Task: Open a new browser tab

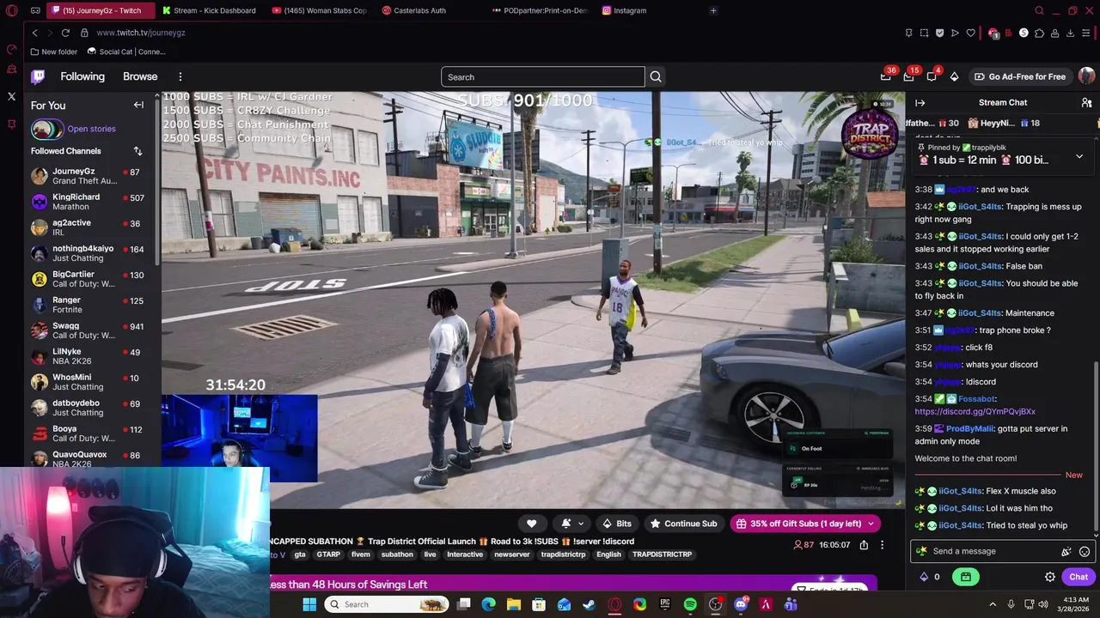Action: click(713, 10)
